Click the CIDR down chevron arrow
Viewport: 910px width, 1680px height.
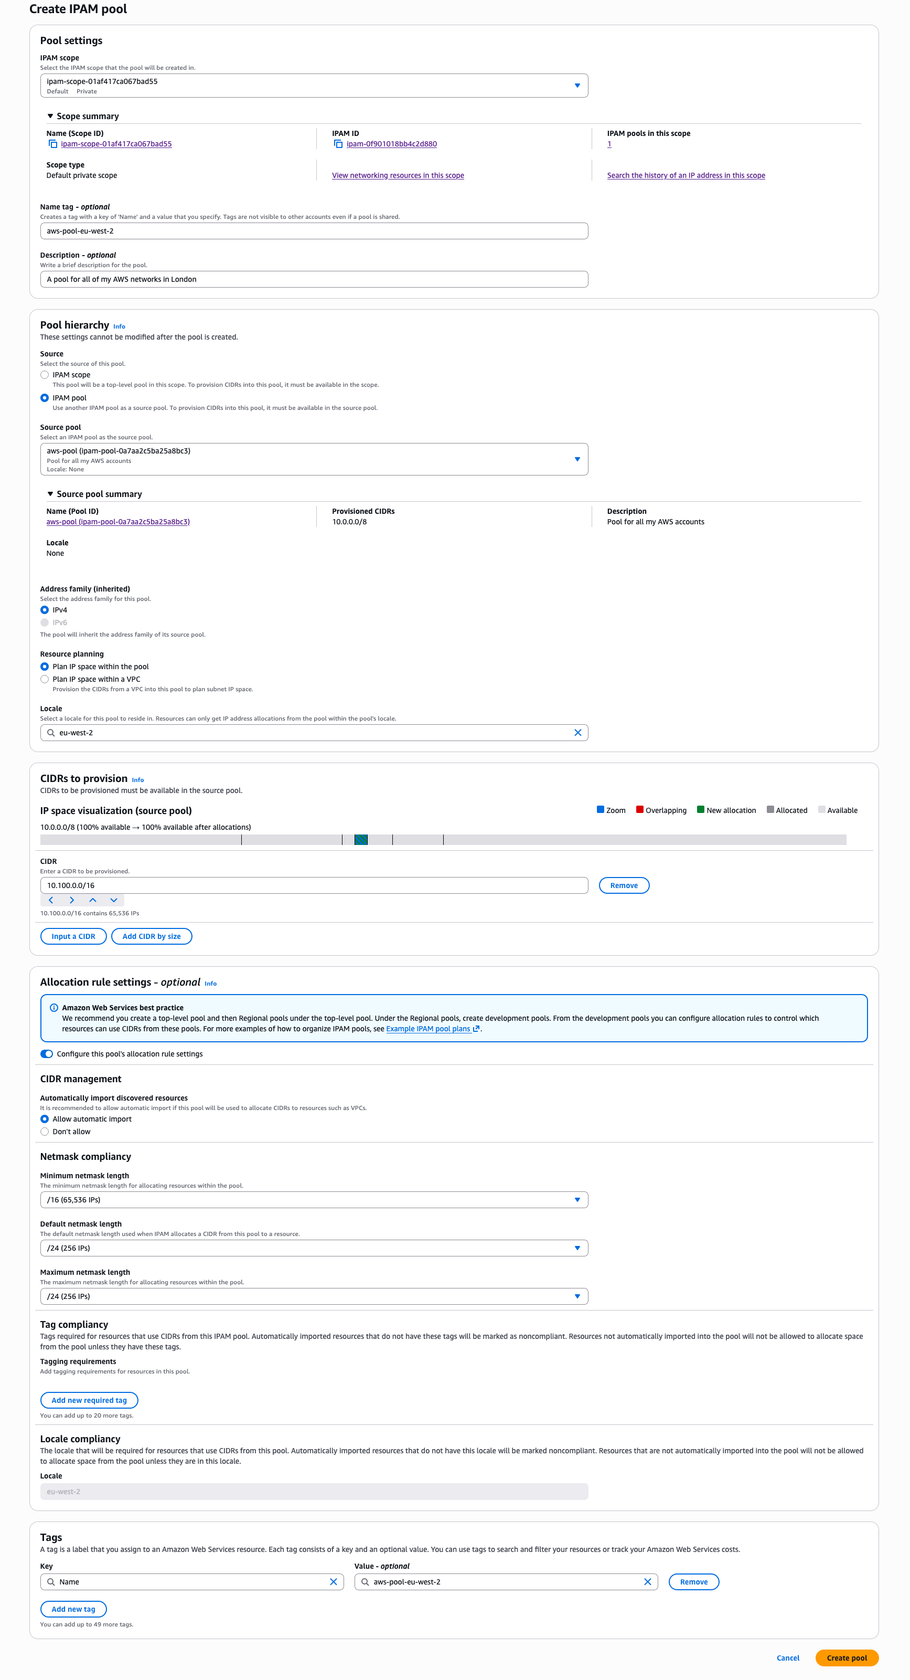tap(113, 900)
